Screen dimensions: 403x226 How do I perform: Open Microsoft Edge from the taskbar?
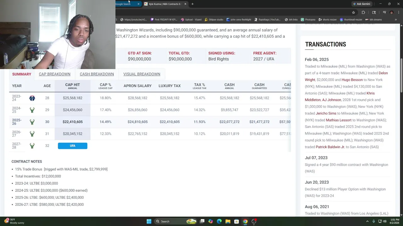(219, 221)
